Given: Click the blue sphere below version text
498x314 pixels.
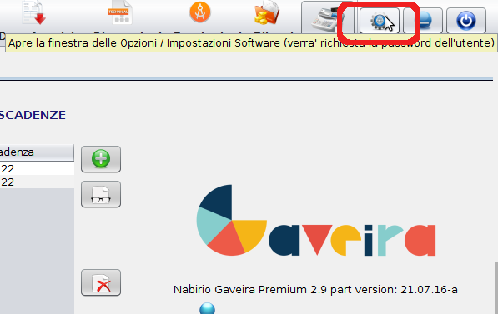Looking at the screenshot, I should (x=207, y=309).
